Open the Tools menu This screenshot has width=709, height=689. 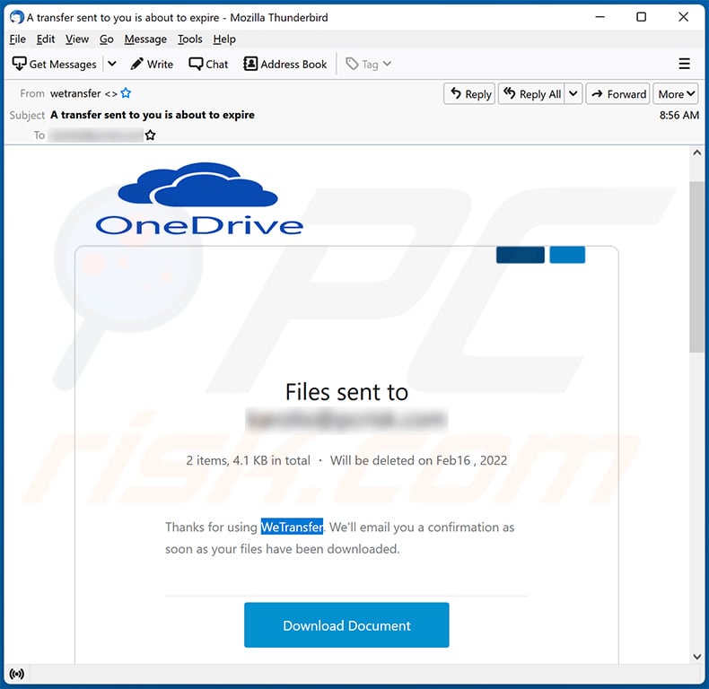click(189, 39)
